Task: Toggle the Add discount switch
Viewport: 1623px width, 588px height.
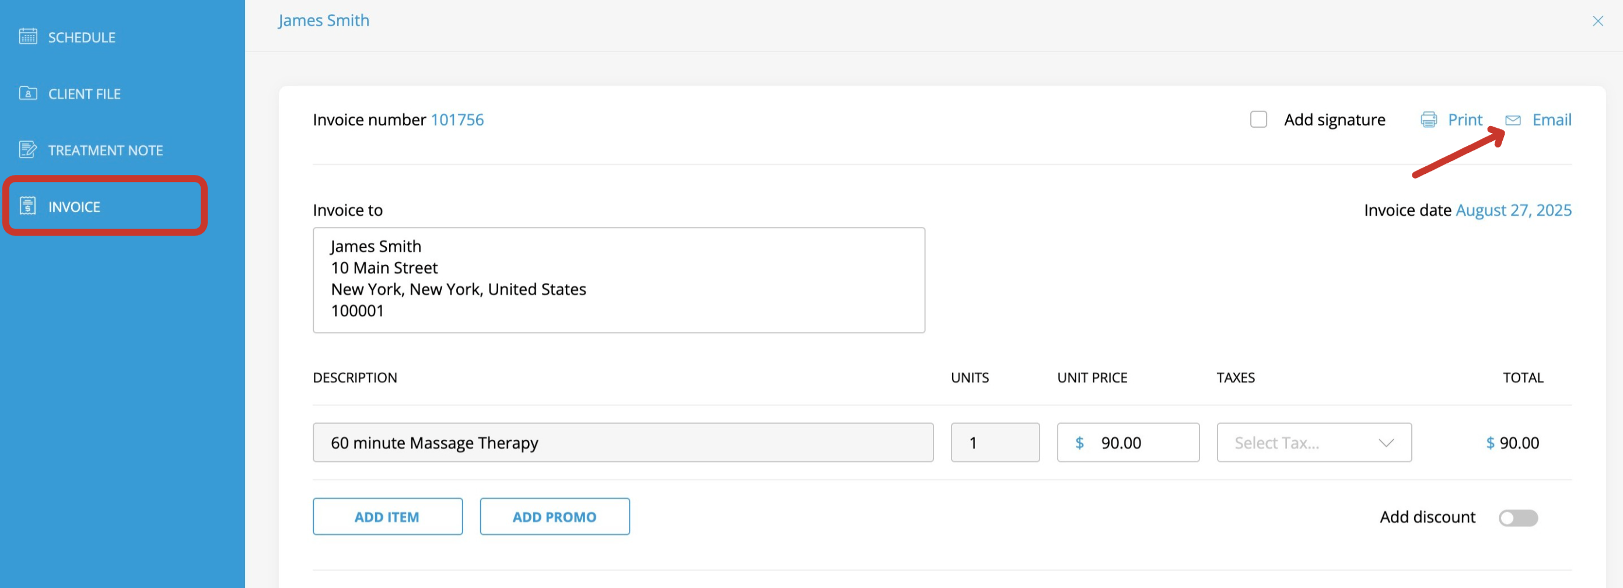Action: pos(1518,517)
